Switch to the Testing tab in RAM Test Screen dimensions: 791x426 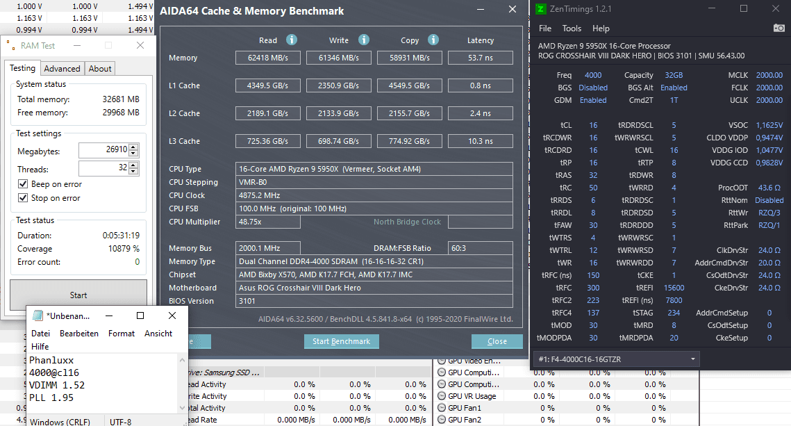[x=23, y=67]
